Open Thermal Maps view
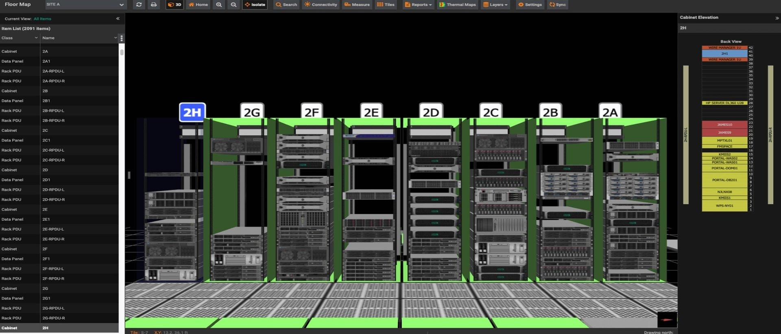This screenshot has width=781, height=334. click(x=458, y=5)
